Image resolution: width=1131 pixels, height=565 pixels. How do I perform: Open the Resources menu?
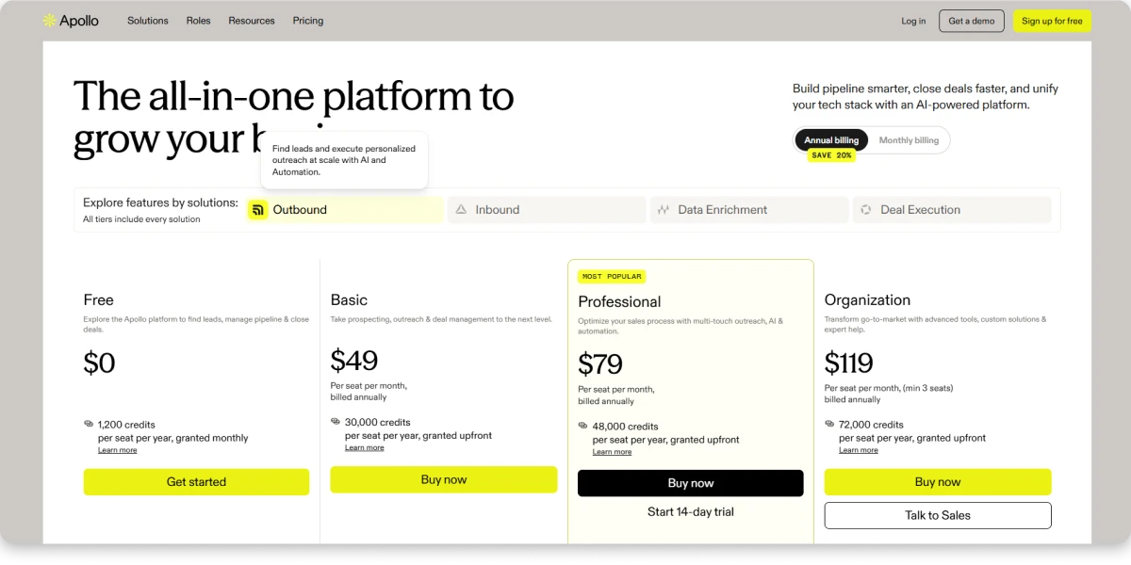click(252, 21)
